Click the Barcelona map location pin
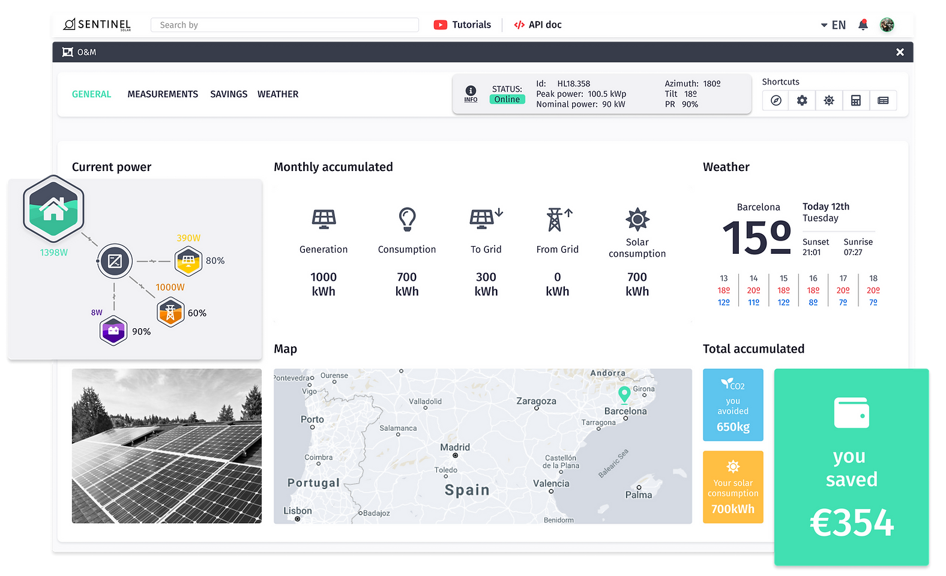 (x=624, y=395)
